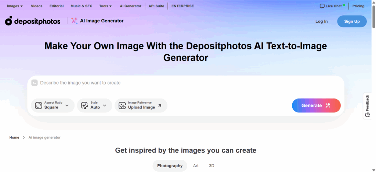The width and height of the screenshot is (376, 172).
Task: Open the Tools dropdown menu
Action: coord(106,6)
